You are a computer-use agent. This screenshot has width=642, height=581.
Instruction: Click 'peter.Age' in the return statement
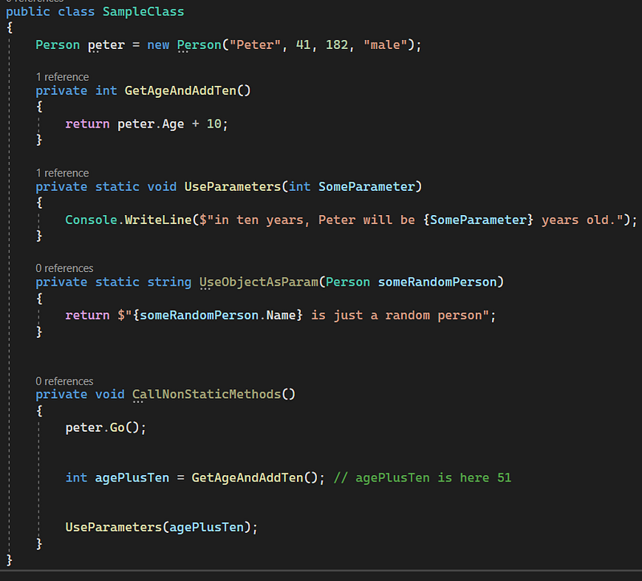click(151, 124)
